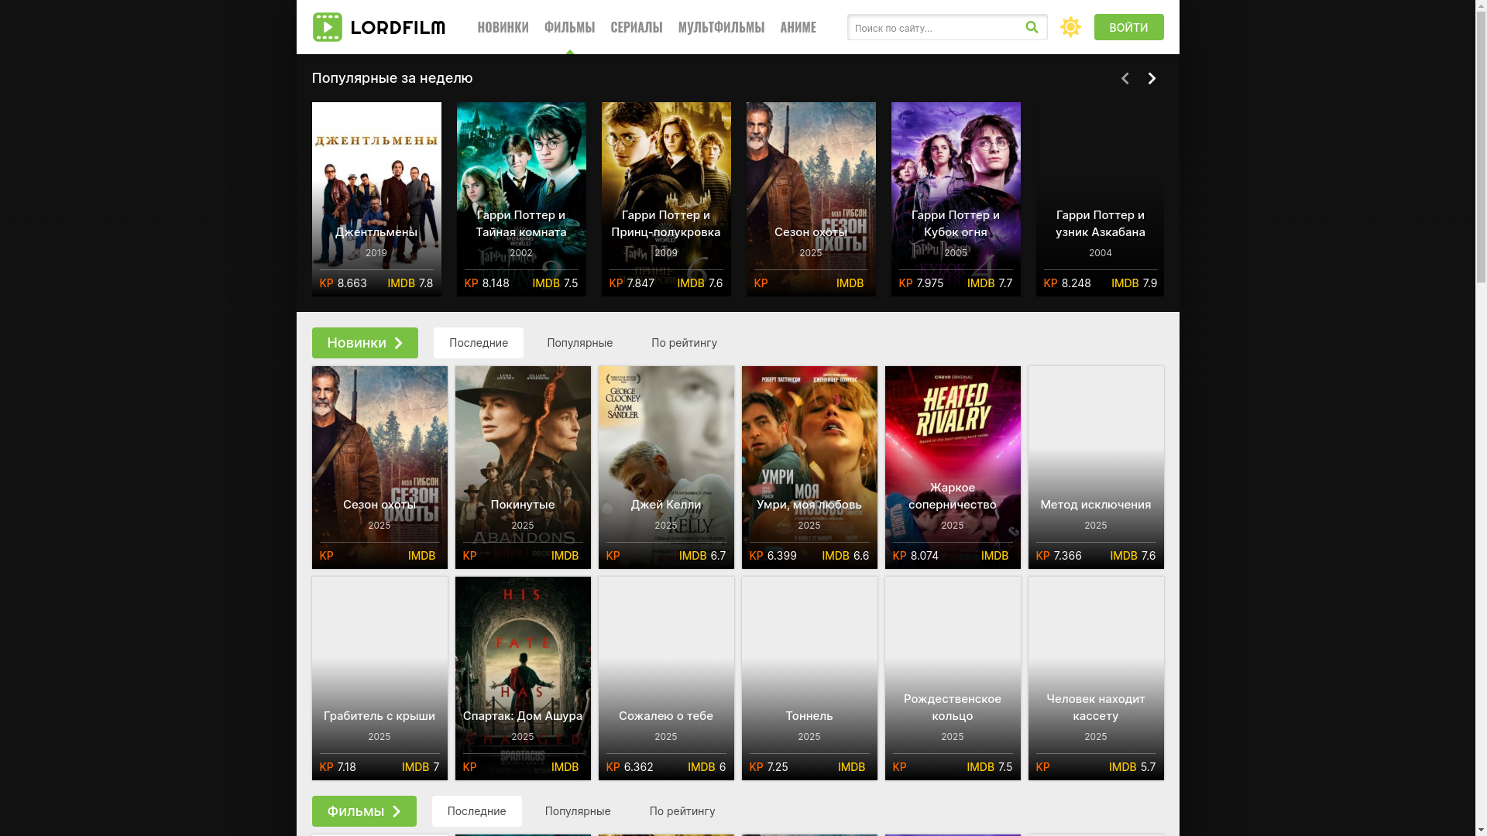The image size is (1487, 836).
Task: Open Тоннель 2025 movie card
Action: tap(809, 678)
